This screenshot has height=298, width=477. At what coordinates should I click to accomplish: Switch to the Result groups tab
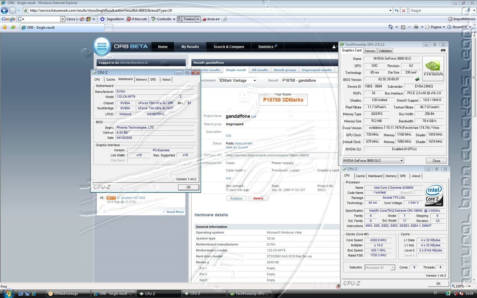point(285,70)
